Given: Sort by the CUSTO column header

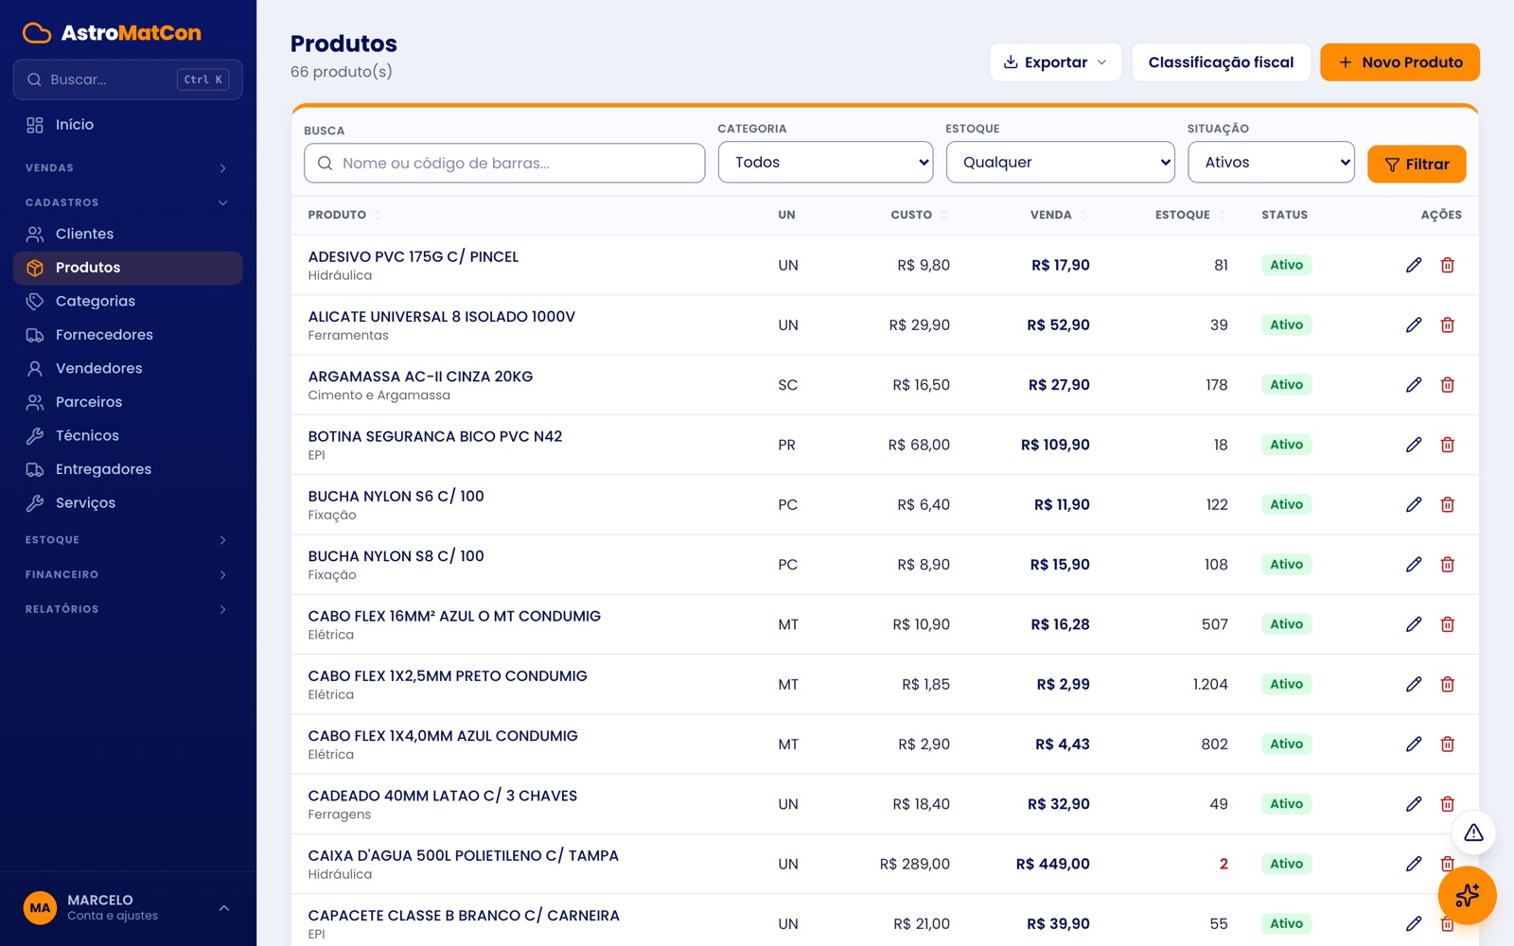Looking at the screenshot, I should [919, 215].
